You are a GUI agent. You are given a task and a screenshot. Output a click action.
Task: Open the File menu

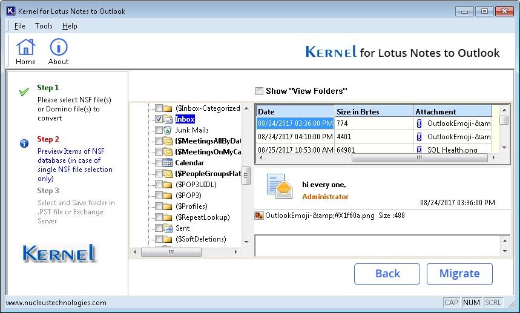pyautogui.click(x=19, y=26)
